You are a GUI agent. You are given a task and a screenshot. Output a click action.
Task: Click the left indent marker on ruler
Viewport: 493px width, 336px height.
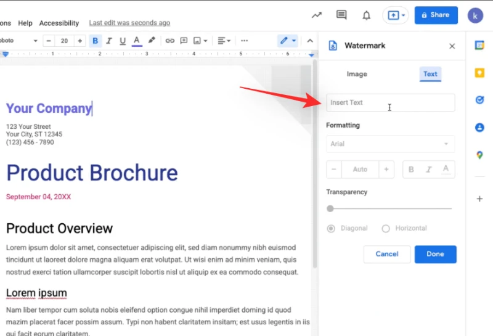6,54
